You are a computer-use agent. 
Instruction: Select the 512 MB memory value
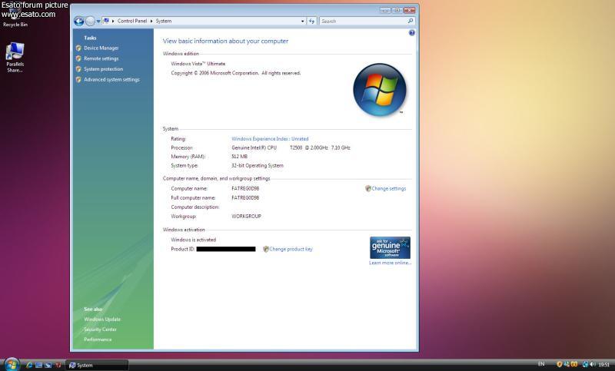pos(239,157)
